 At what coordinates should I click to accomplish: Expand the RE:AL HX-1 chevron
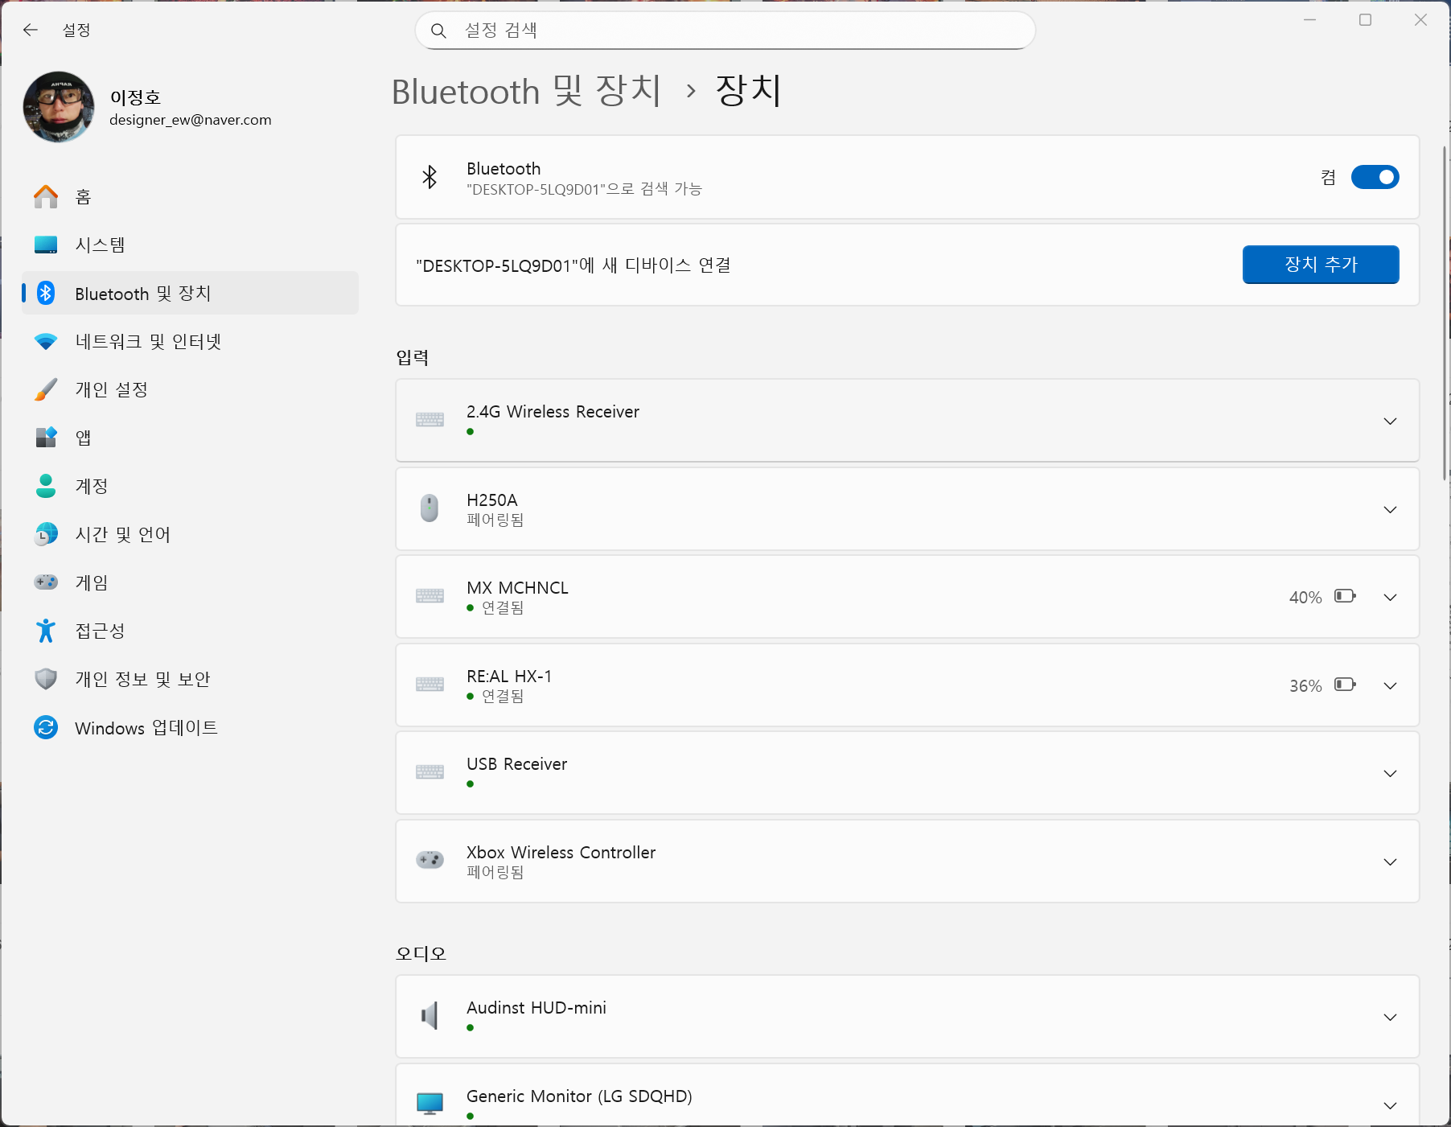click(1390, 685)
